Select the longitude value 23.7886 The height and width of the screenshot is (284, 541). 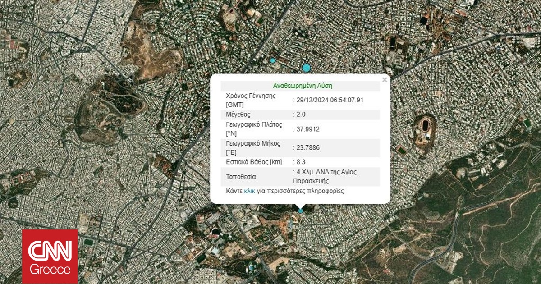(x=308, y=147)
